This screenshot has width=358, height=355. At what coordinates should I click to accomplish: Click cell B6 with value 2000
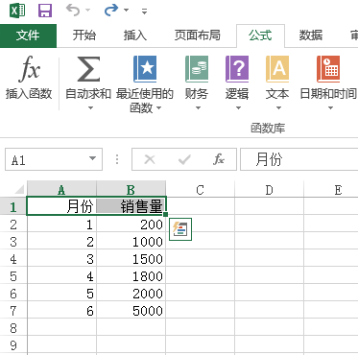pos(131,294)
